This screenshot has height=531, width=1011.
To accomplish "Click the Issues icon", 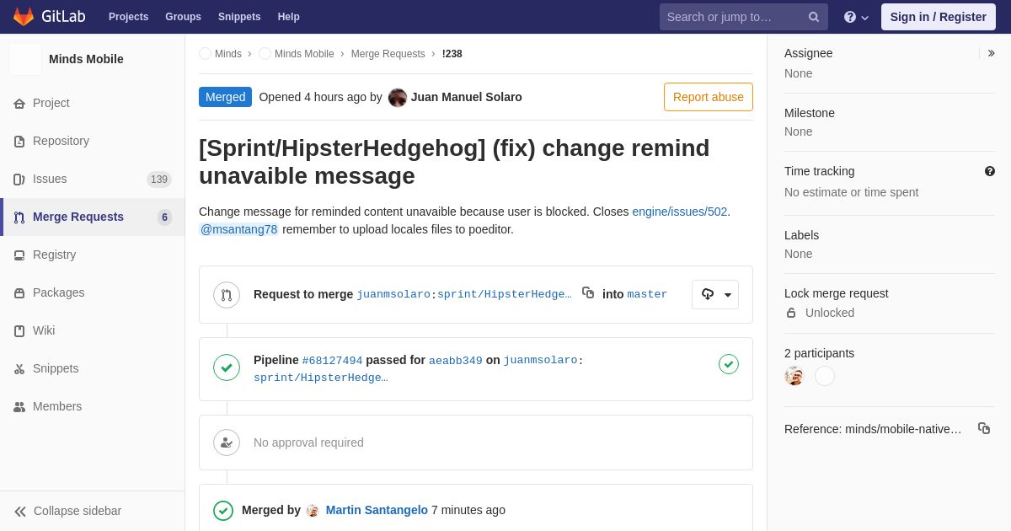I will click(19, 180).
